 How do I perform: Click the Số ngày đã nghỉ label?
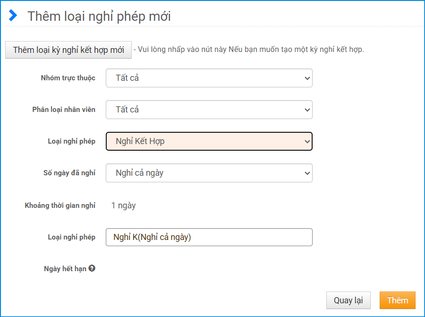pos(69,173)
